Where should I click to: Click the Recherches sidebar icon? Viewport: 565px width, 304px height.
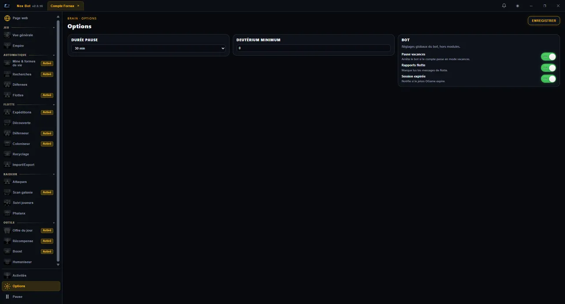tap(7, 74)
